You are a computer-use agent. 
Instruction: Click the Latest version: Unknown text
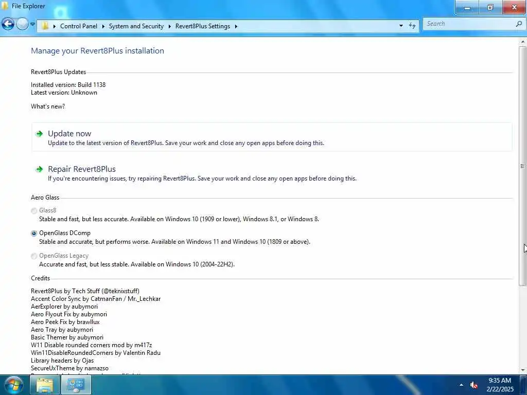pos(64,93)
